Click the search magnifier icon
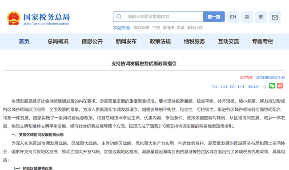Screen dimensions: 289x170 coord(119,16)
